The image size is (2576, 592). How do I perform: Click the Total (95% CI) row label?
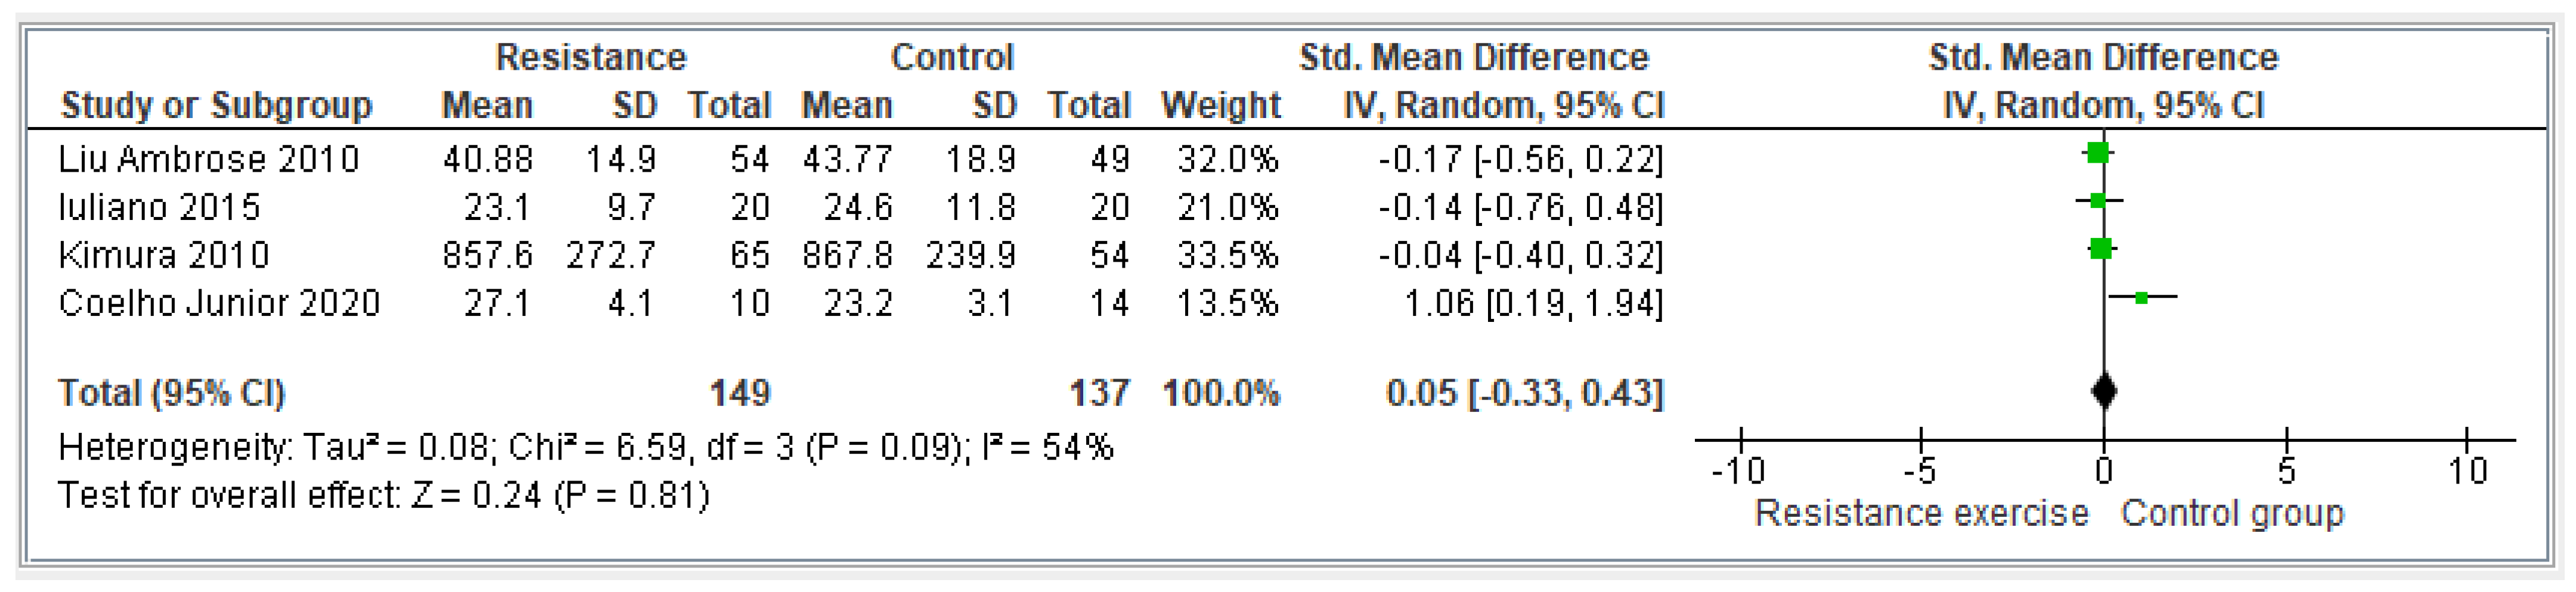[x=171, y=393]
